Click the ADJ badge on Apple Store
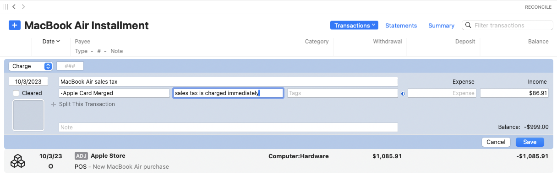The width and height of the screenshot is (557, 176). click(81, 156)
